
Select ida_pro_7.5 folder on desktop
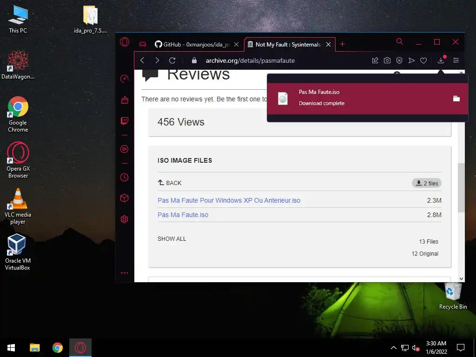click(91, 19)
